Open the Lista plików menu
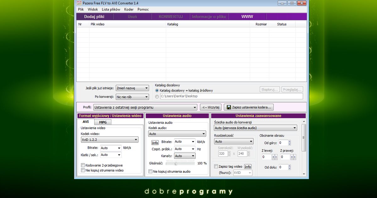 111,9
